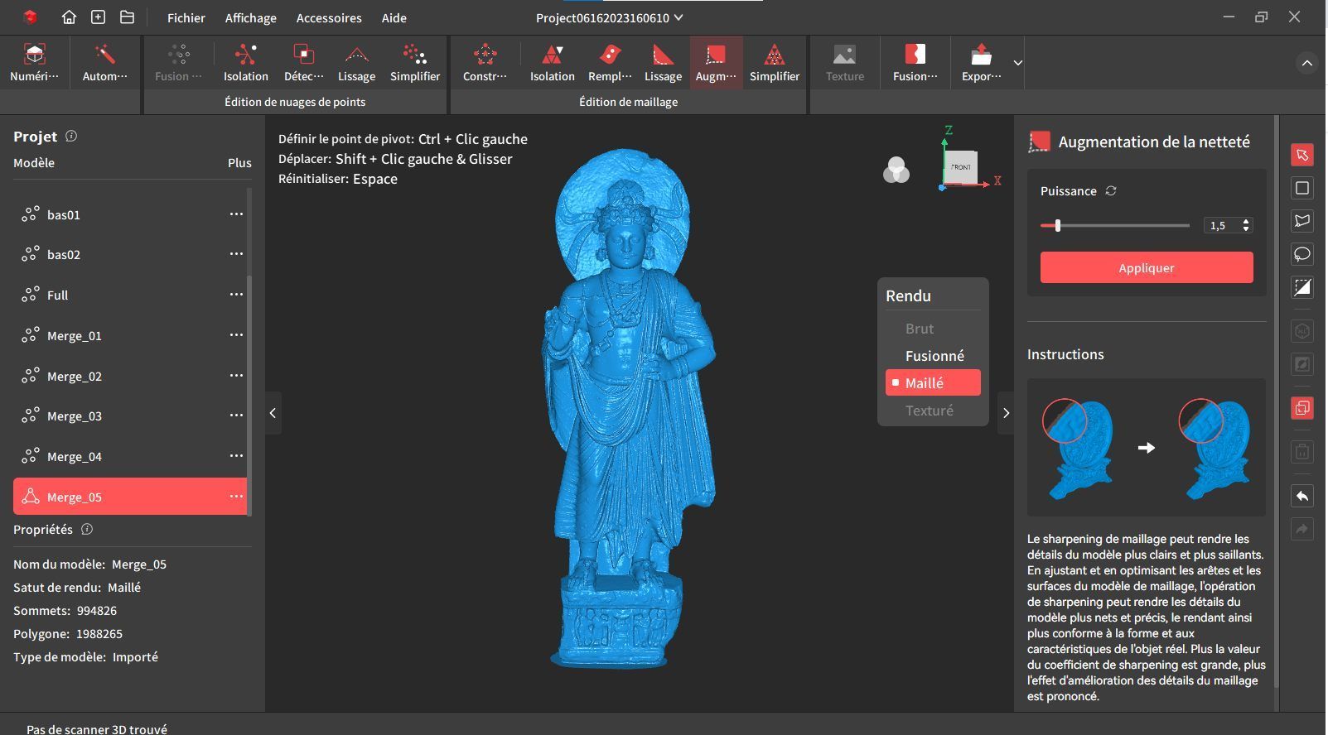
Task: Select the Remplissage hole-filling tool
Action: [610, 63]
